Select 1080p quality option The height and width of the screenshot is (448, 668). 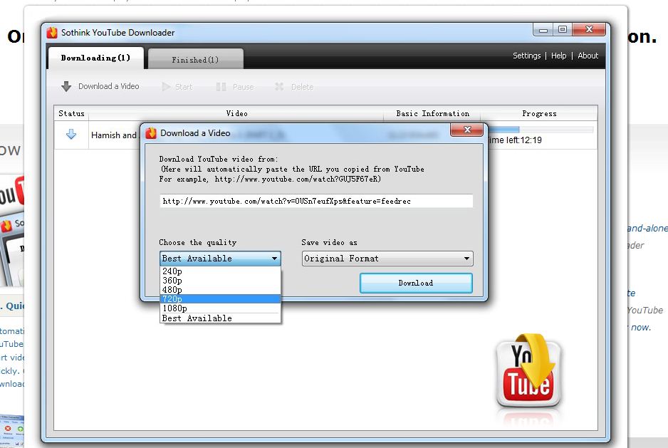click(x=220, y=308)
